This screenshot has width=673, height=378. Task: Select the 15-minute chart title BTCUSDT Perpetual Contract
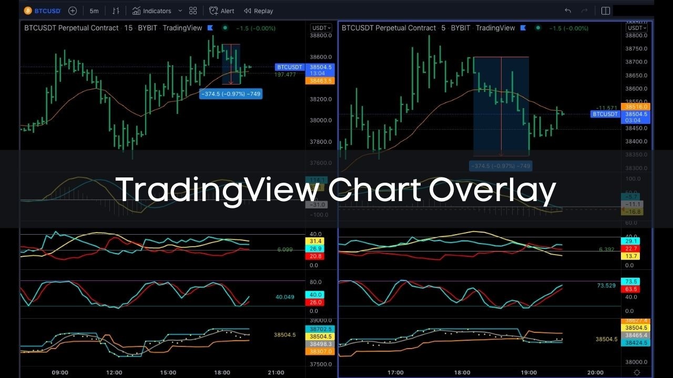[72, 28]
